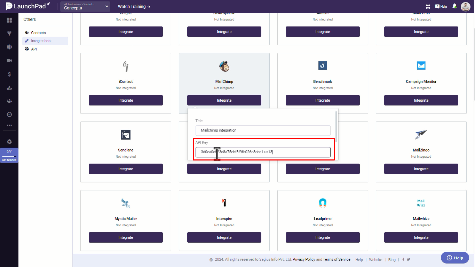Click the footer Blog link
Screen dimensions: 475x267
click(392, 260)
